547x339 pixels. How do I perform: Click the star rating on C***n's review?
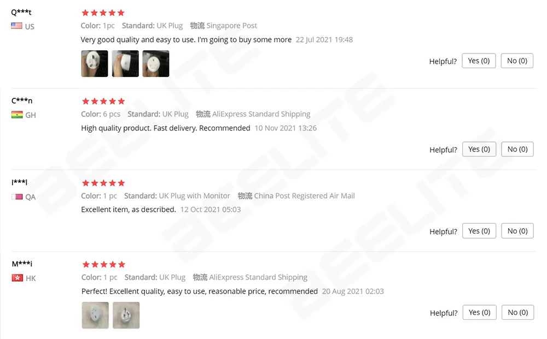click(103, 102)
